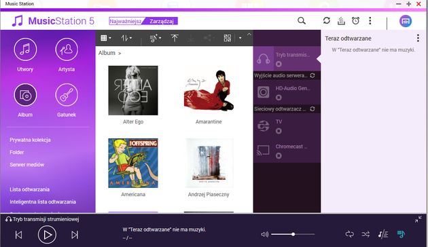Screen dimensions: 428x247
Task: Open Lista odtwarzania
Action: coord(29,189)
